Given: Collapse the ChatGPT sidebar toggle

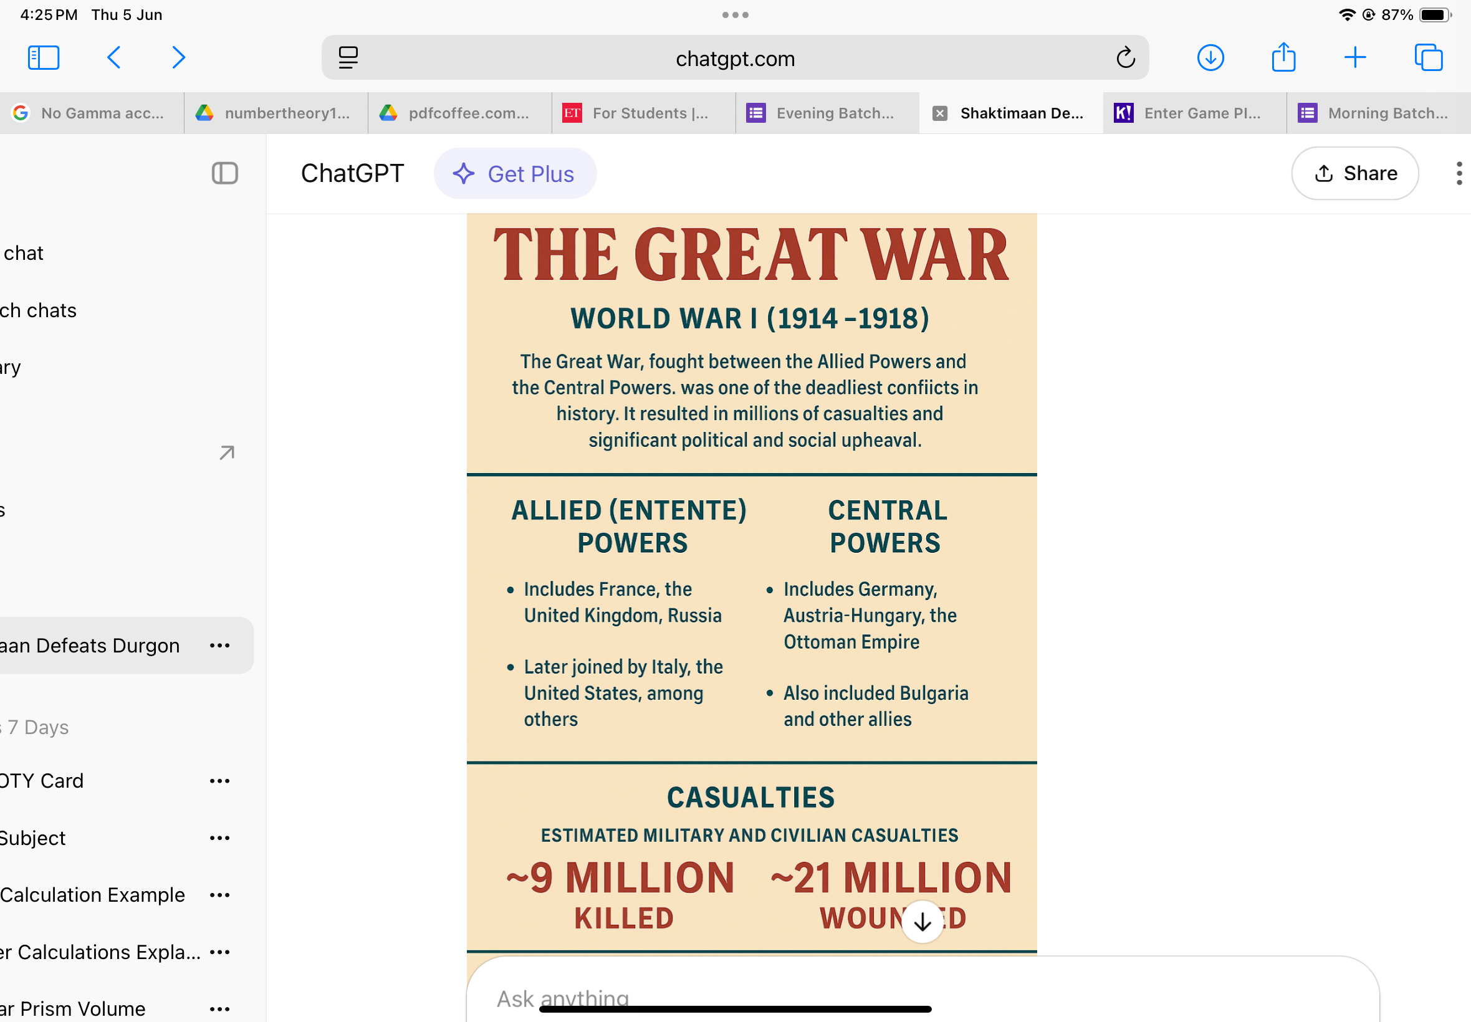Looking at the screenshot, I should pyautogui.click(x=225, y=173).
